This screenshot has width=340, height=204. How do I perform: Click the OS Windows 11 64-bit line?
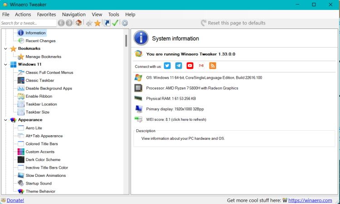point(204,77)
